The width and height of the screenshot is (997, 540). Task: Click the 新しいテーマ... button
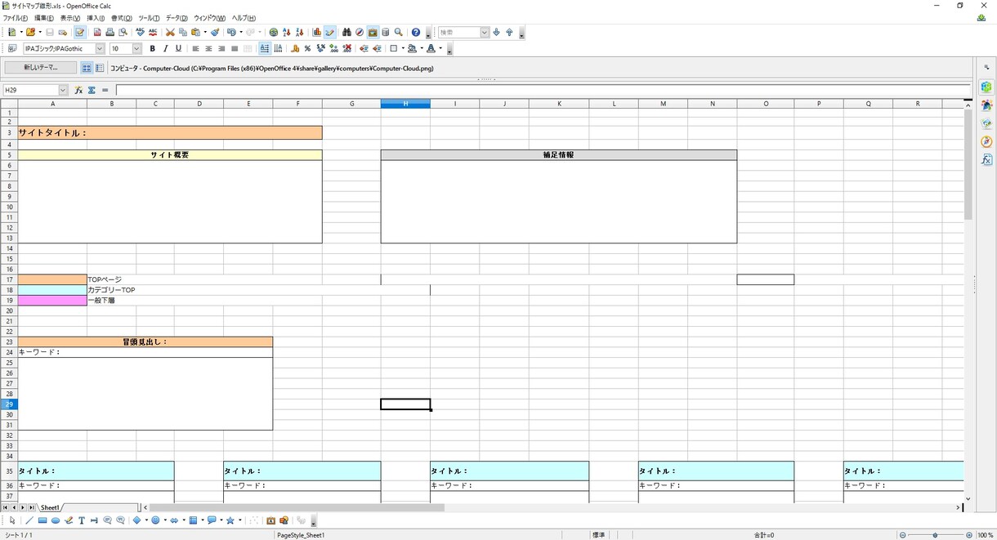[x=41, y=68]
